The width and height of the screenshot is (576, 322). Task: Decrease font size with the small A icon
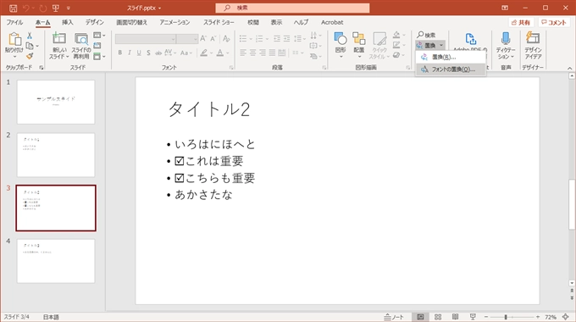[213, 38]
